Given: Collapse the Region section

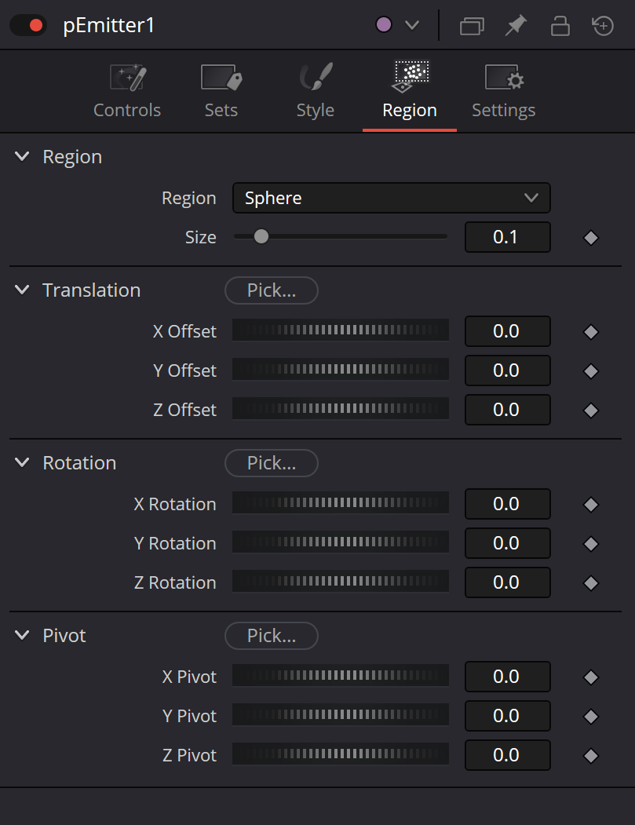Looking at the screenshot, I should (22, 156).
